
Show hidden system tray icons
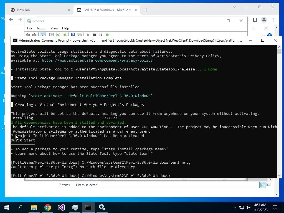pyautogui.click(x=235, y=207)
